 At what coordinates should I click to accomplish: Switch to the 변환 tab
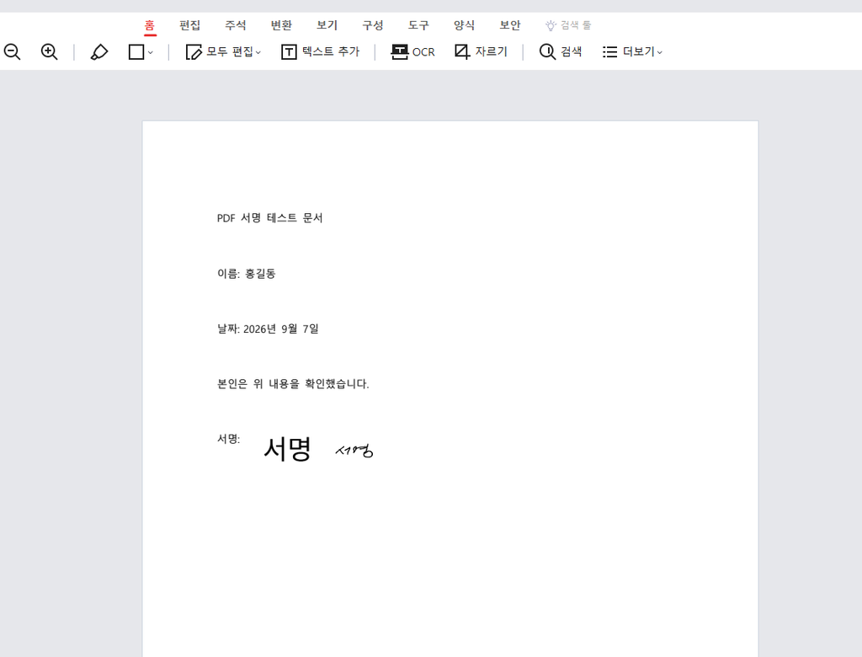pyautogui.click(x=281, y=25)
